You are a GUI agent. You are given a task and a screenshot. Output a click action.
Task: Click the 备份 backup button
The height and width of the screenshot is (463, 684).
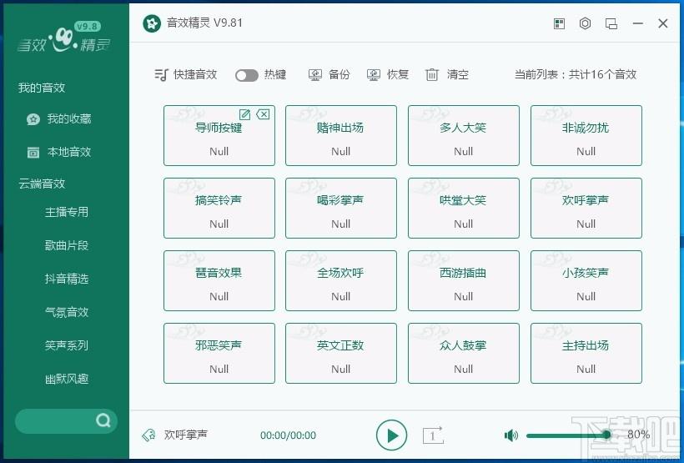click(x=329, y=74)
